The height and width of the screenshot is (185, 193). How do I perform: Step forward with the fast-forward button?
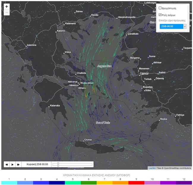(x=18, y=164)
